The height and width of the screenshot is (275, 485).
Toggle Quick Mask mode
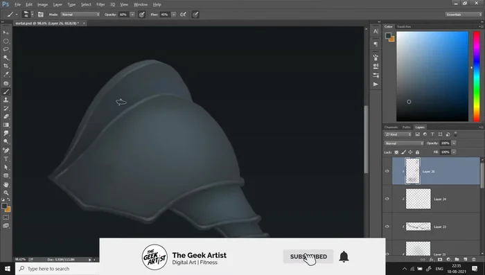(6, 218)
